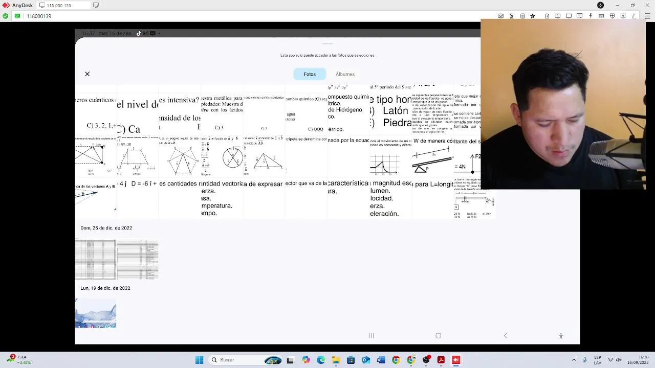The image size is (655, 368).
Task: Open Wi-Fi network settings in tray
Action: pos(610,360)
